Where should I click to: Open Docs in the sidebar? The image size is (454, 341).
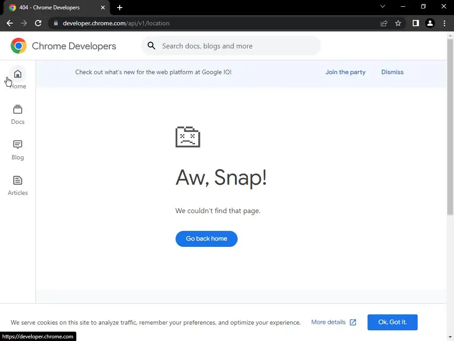pyautogui.click(x=18, y=115)
